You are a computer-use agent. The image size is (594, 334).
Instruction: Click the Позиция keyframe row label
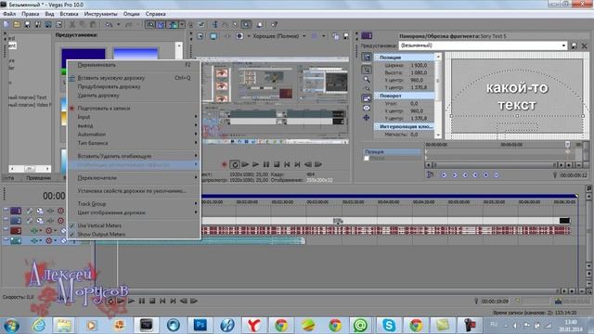(393, 152)
